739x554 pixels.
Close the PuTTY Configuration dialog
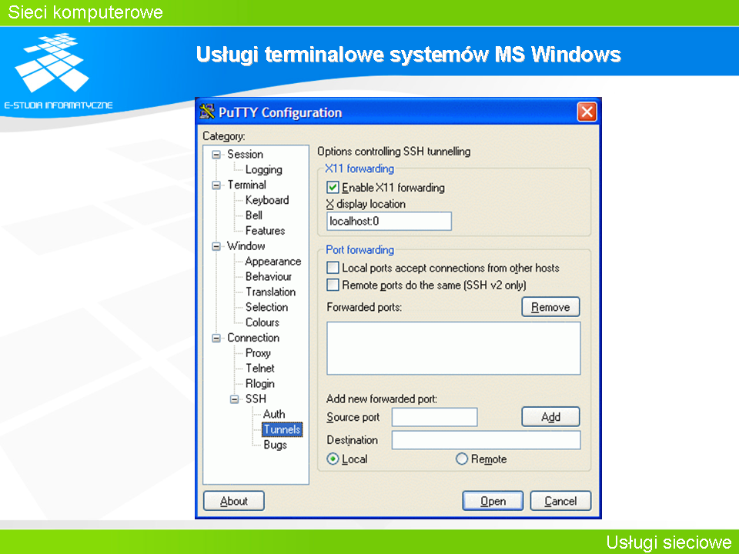coord(587,112)
